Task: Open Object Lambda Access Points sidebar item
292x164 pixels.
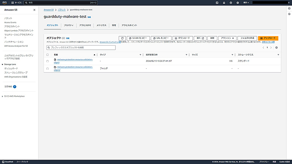Action: 19,30
